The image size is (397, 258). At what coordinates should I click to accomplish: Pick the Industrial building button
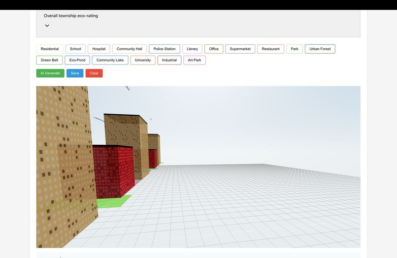point(169,60)
